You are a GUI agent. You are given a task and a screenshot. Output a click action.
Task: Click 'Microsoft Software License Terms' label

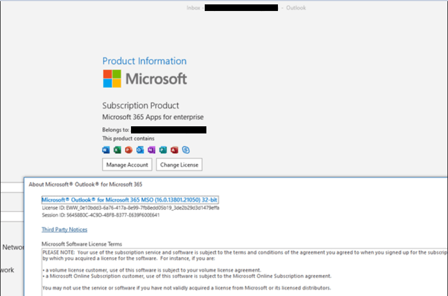81,244
